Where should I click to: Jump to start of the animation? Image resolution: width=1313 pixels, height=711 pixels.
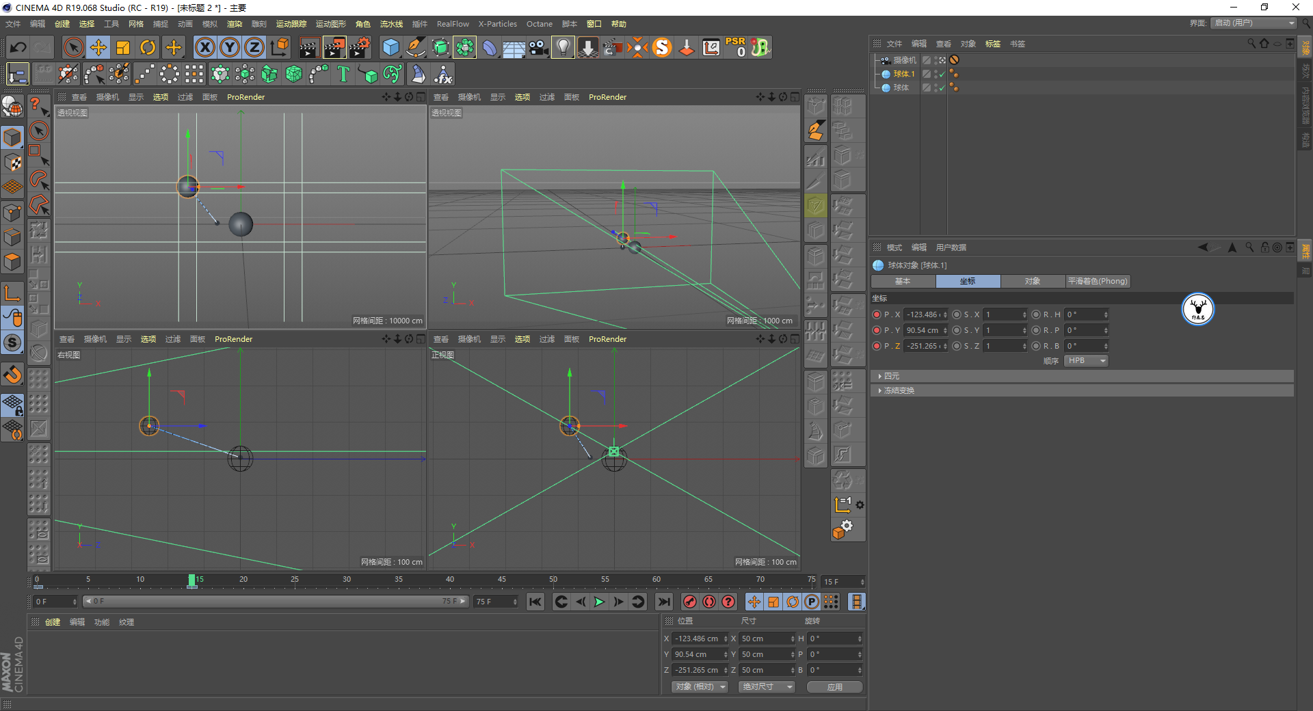(x=535, y=602)
